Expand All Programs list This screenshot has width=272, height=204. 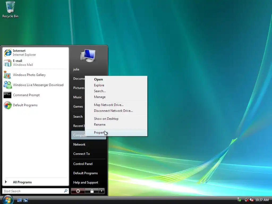tap(36, 182)
